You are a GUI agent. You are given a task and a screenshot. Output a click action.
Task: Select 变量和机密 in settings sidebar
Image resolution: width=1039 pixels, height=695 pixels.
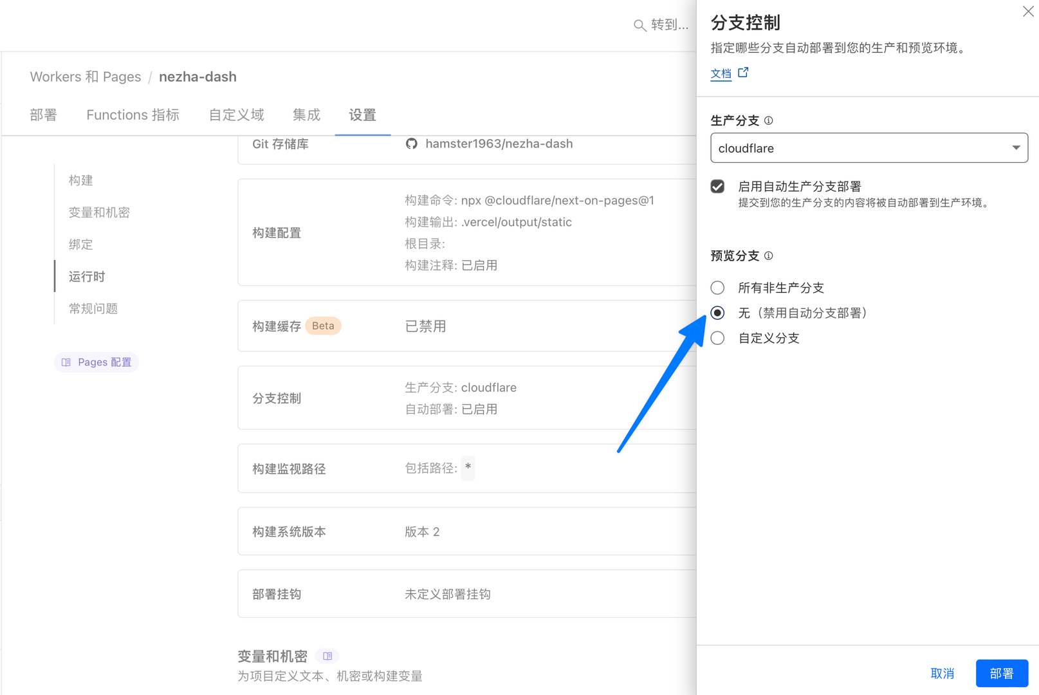(99, 212)
